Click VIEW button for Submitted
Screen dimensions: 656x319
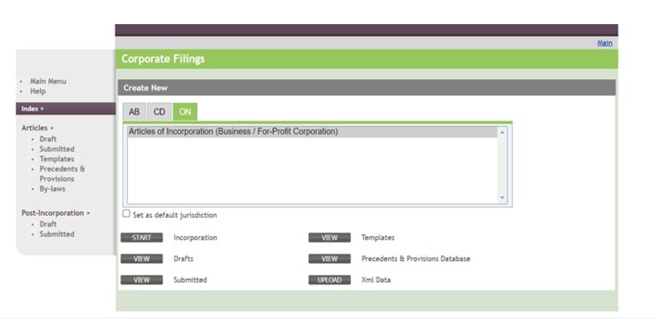click(x=142, y=280)
